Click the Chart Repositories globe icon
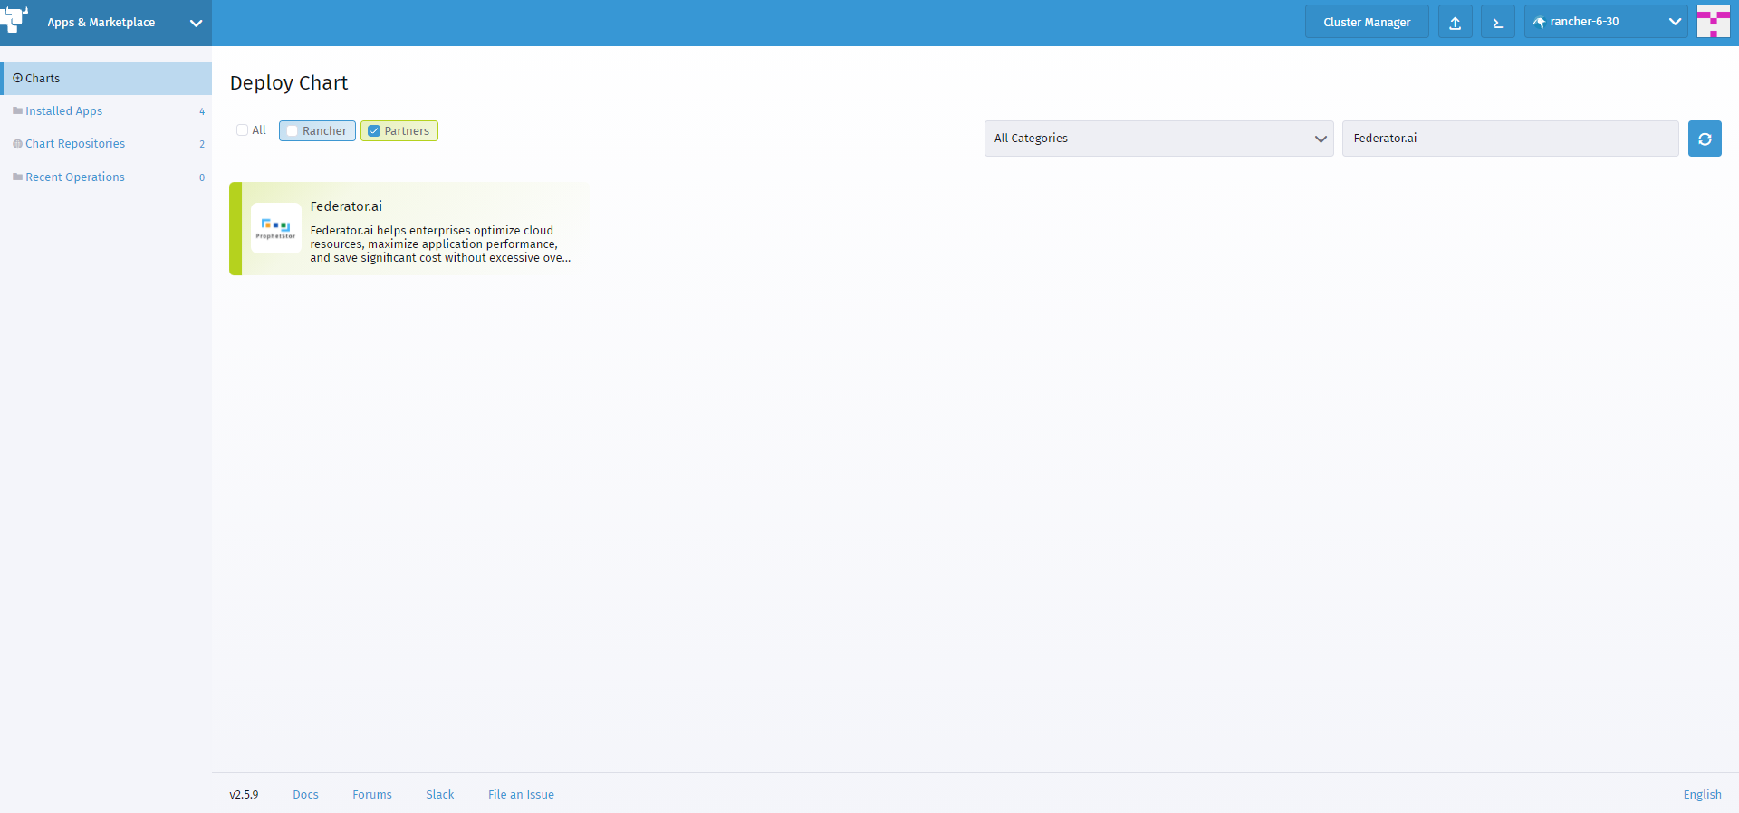The width and height of the screenshot is (1739, 813). 17,144
